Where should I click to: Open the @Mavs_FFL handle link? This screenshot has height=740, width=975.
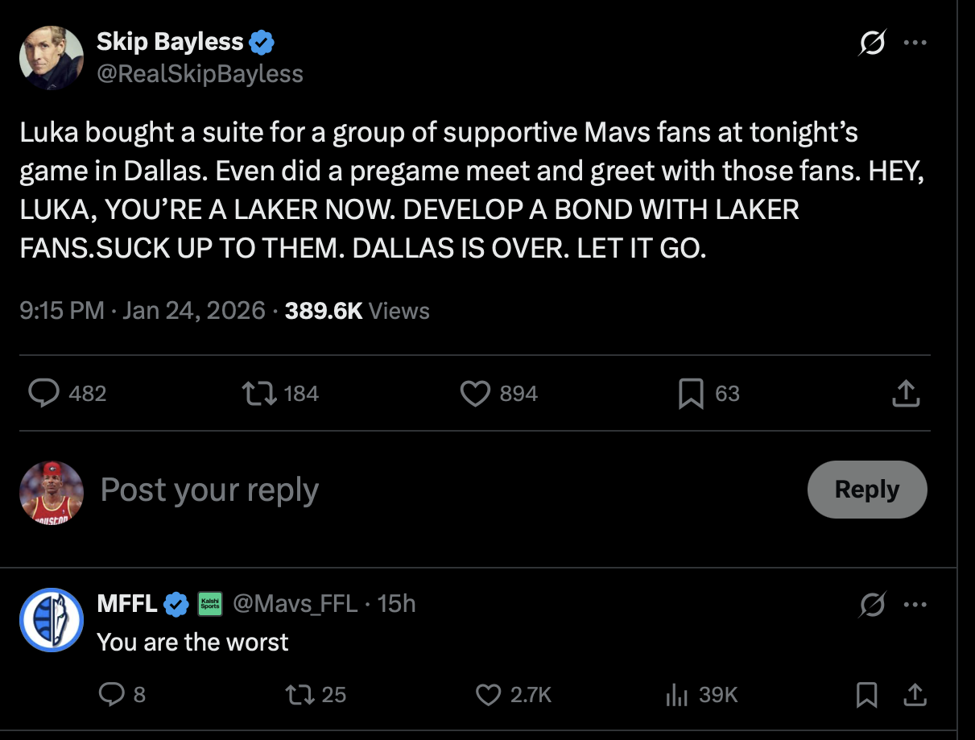point(295,603)
